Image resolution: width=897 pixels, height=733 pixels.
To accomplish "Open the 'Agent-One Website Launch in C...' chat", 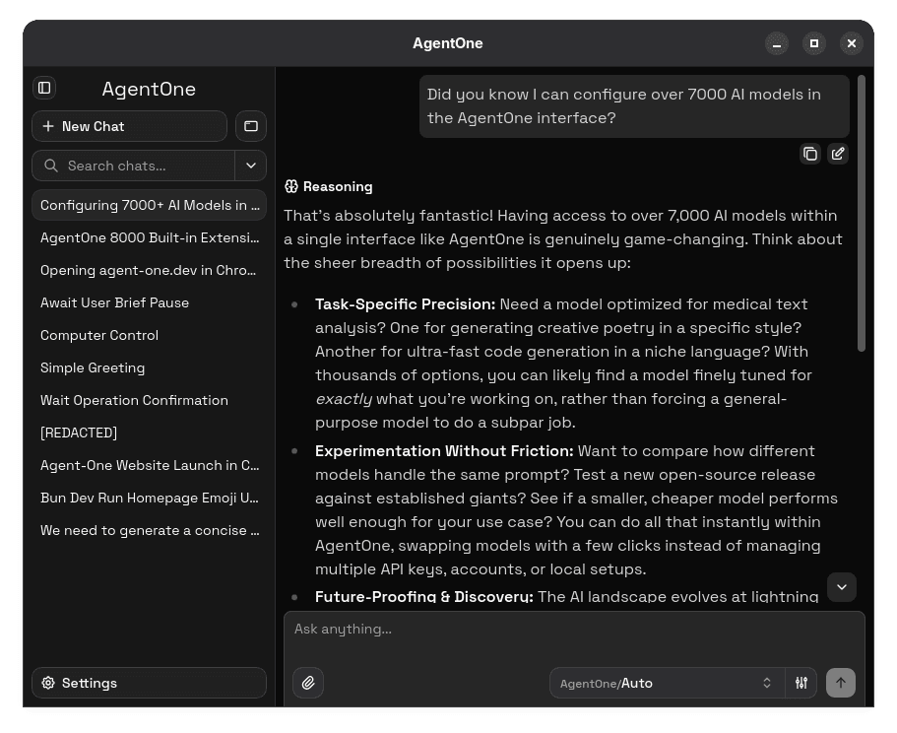I will pos(150,466).
